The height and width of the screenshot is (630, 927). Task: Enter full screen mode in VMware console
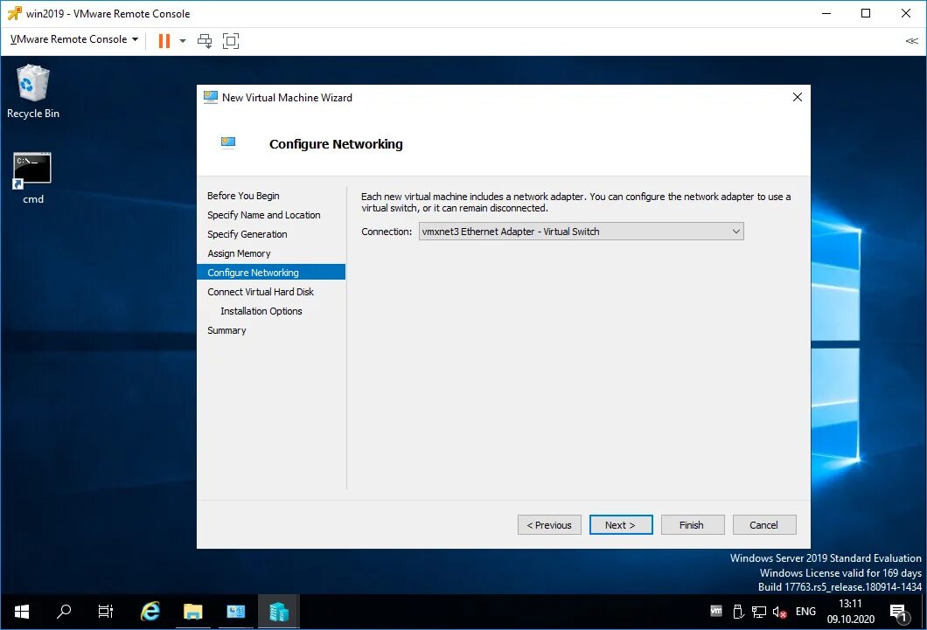click(231, 41)
